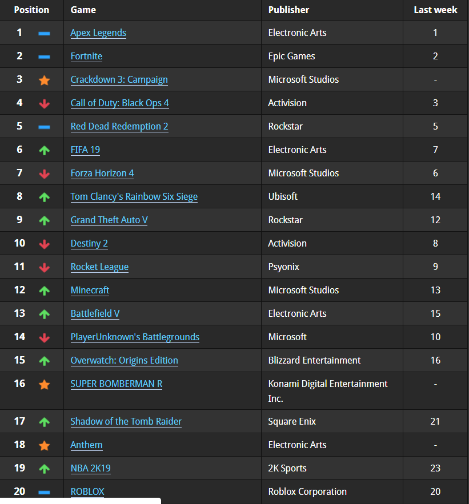Screen dimensions: 469x504
Task: Follow the Forza Horizon 4 link
Action: pos(102,174)
